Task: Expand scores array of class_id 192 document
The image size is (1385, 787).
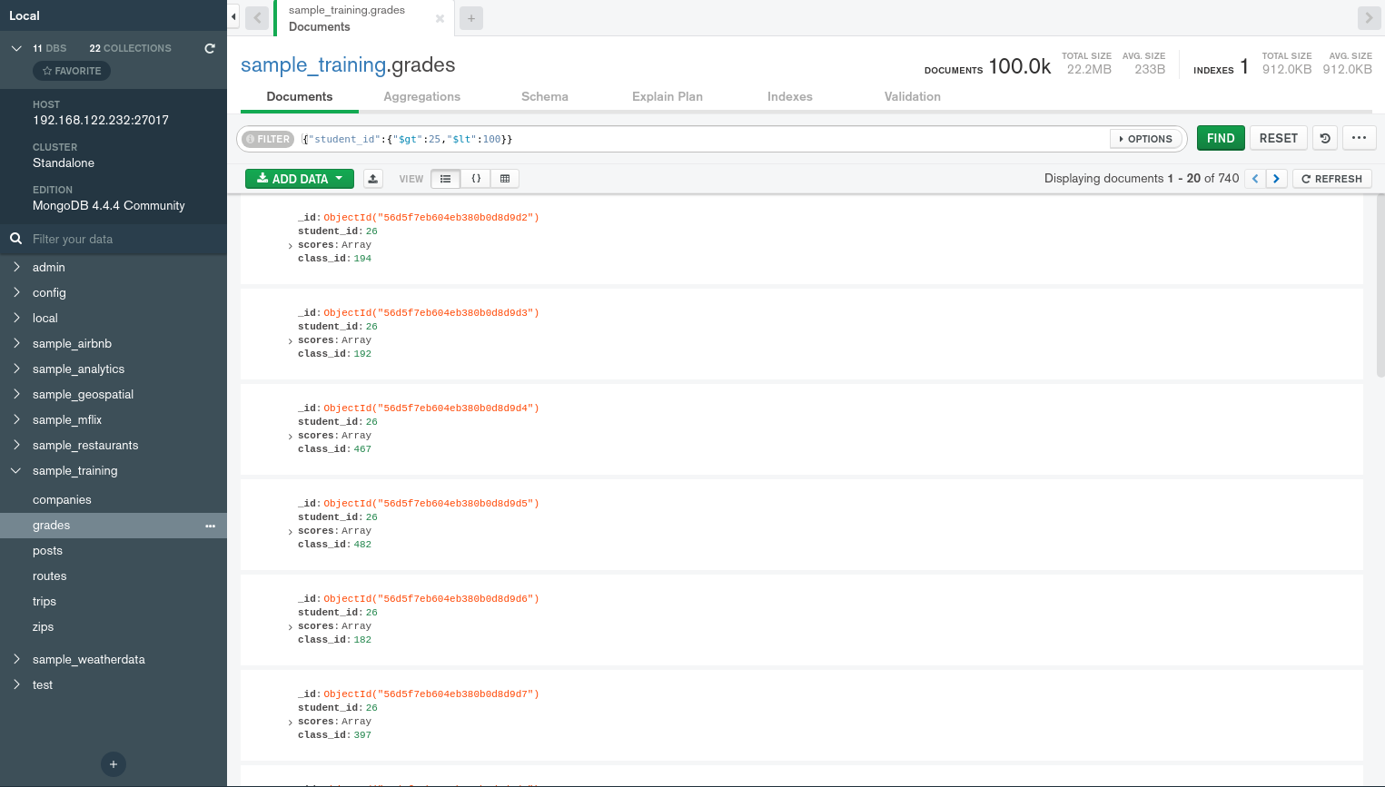Action: tap(291, 341)
